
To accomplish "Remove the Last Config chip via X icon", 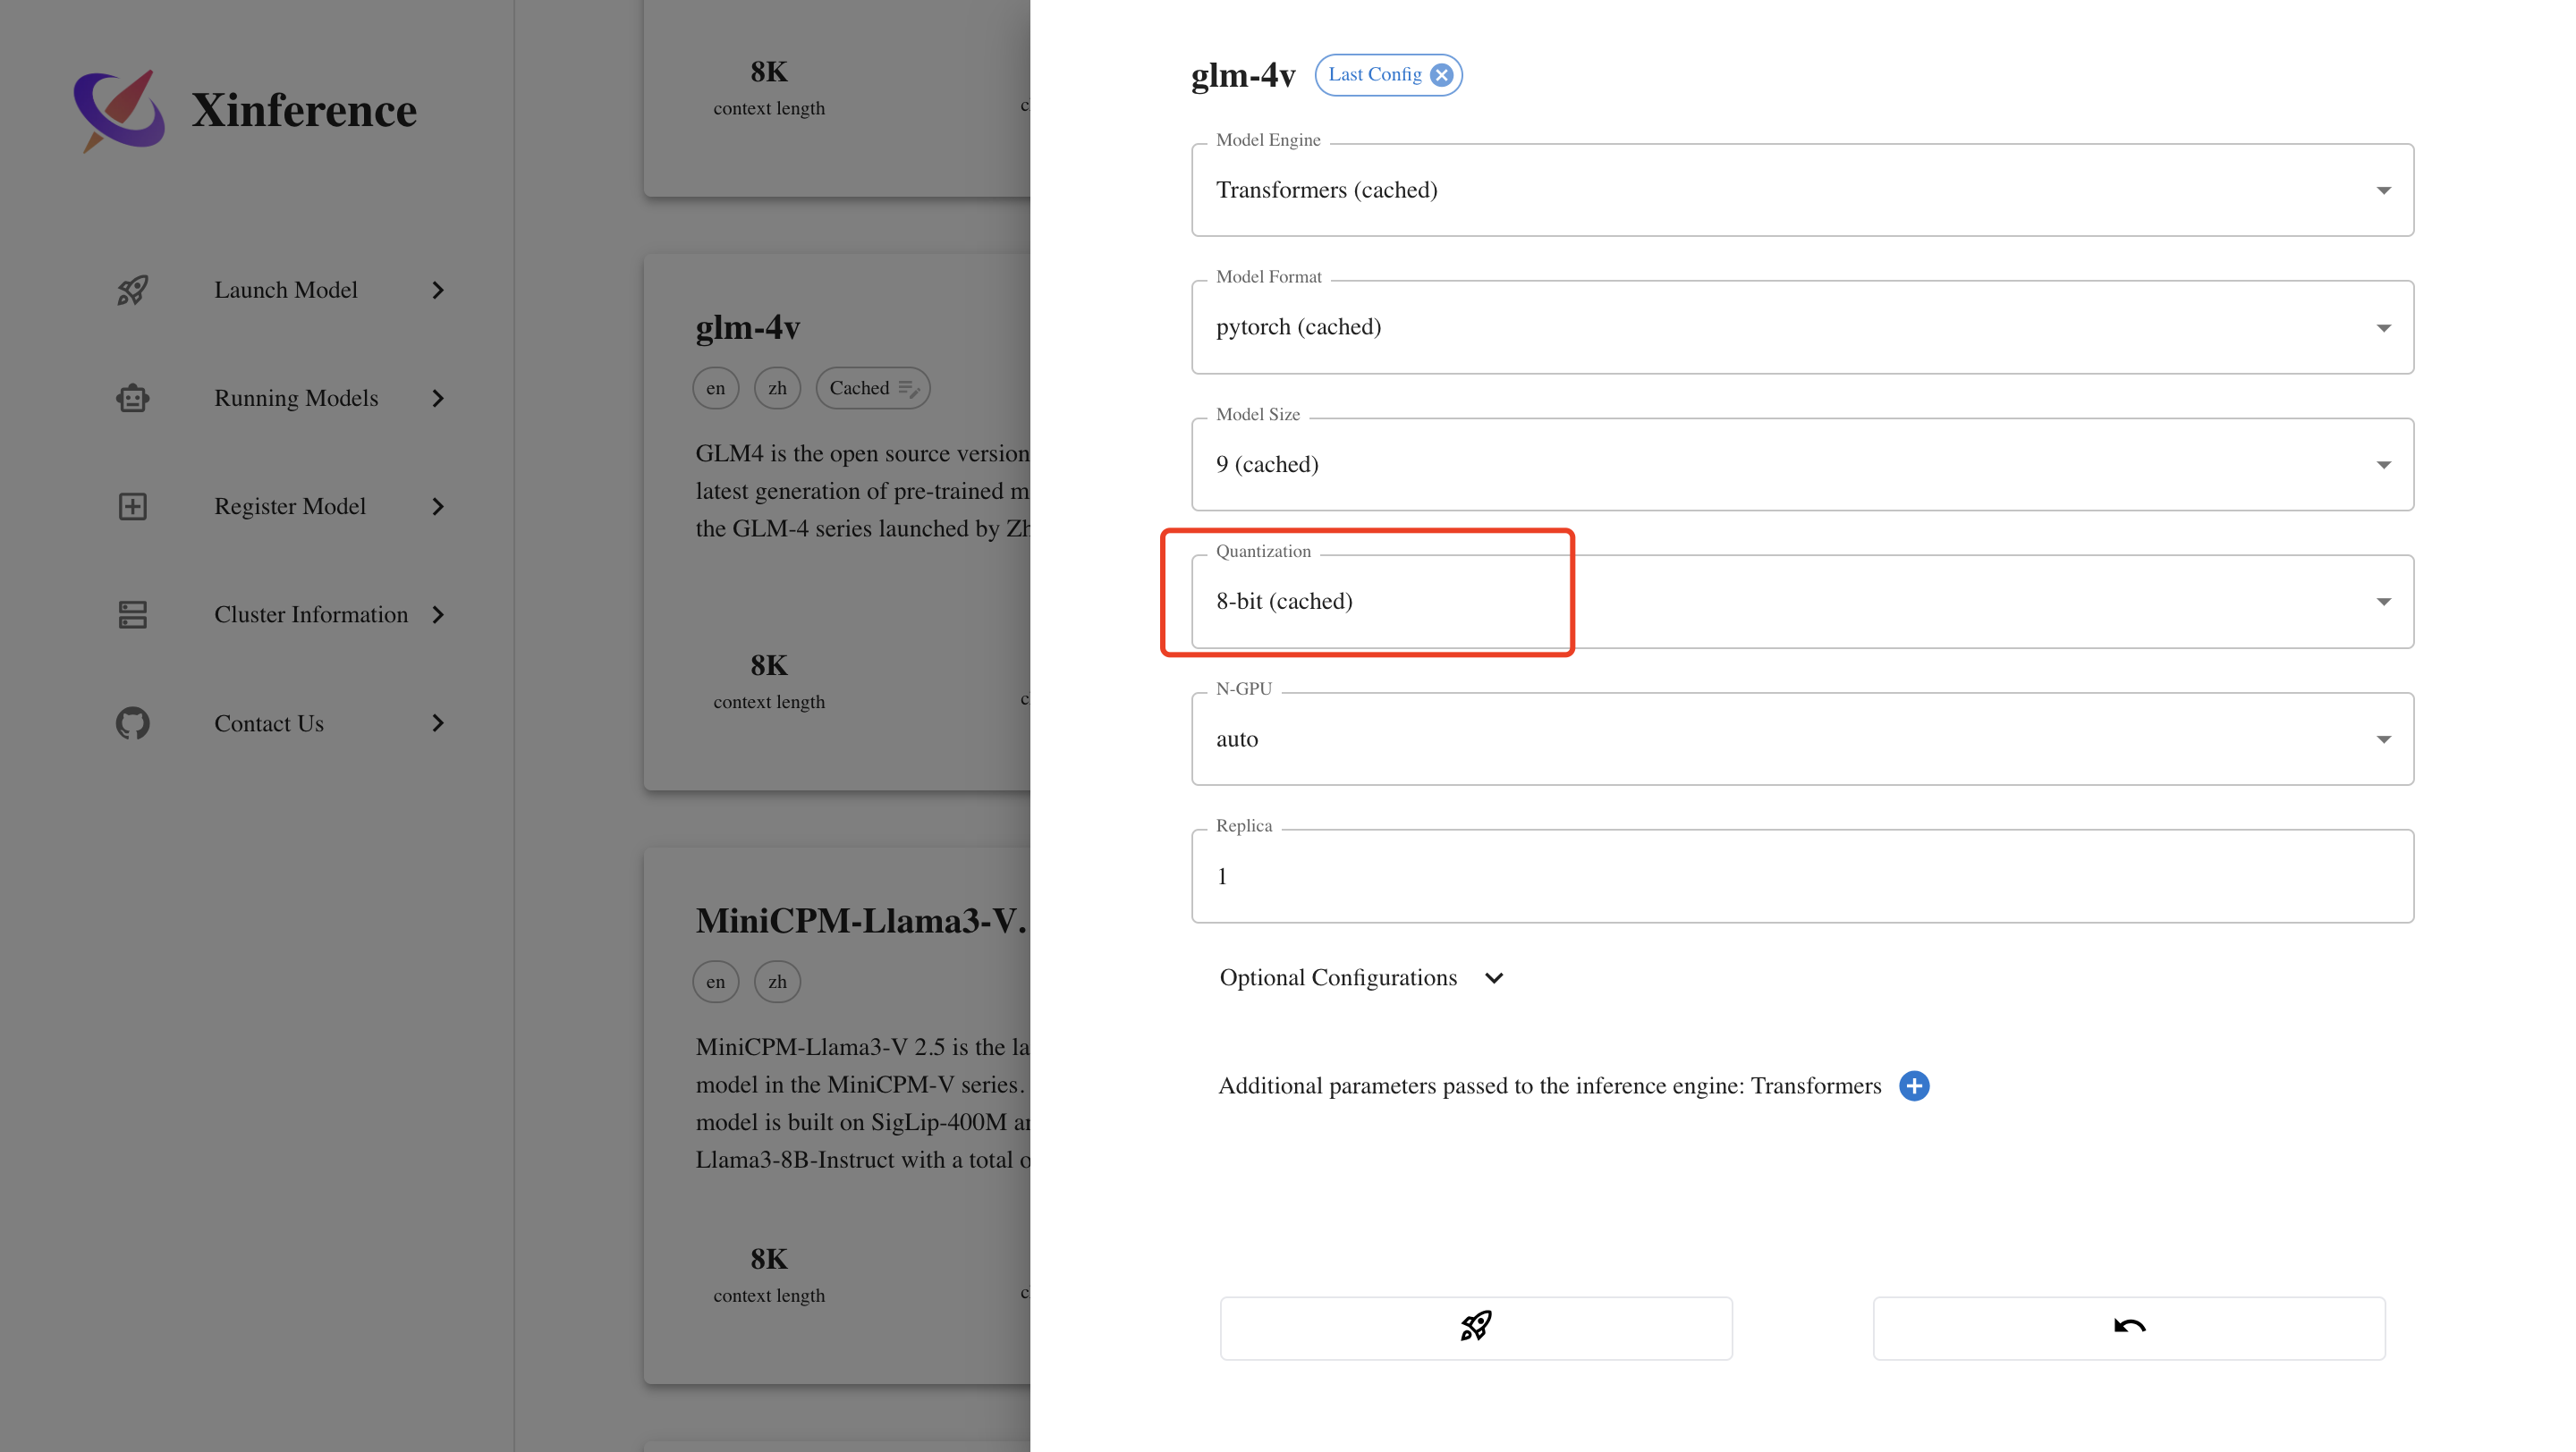I will click(x=1441, y=75).
